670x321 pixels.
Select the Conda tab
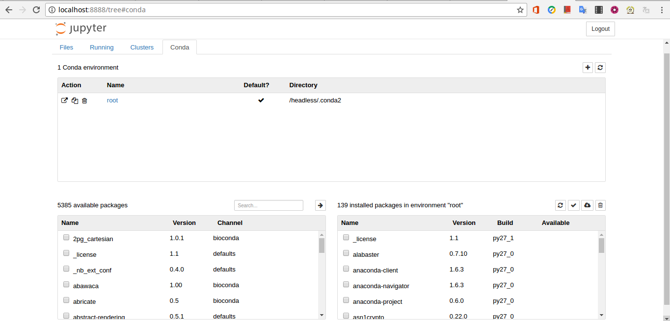click(180, 48)
